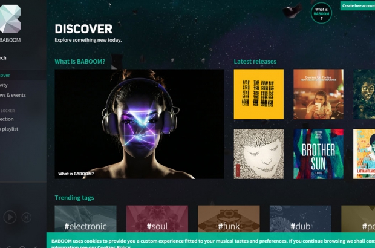Open the circular 'What is BABOOM?' badge

[321, 13]
